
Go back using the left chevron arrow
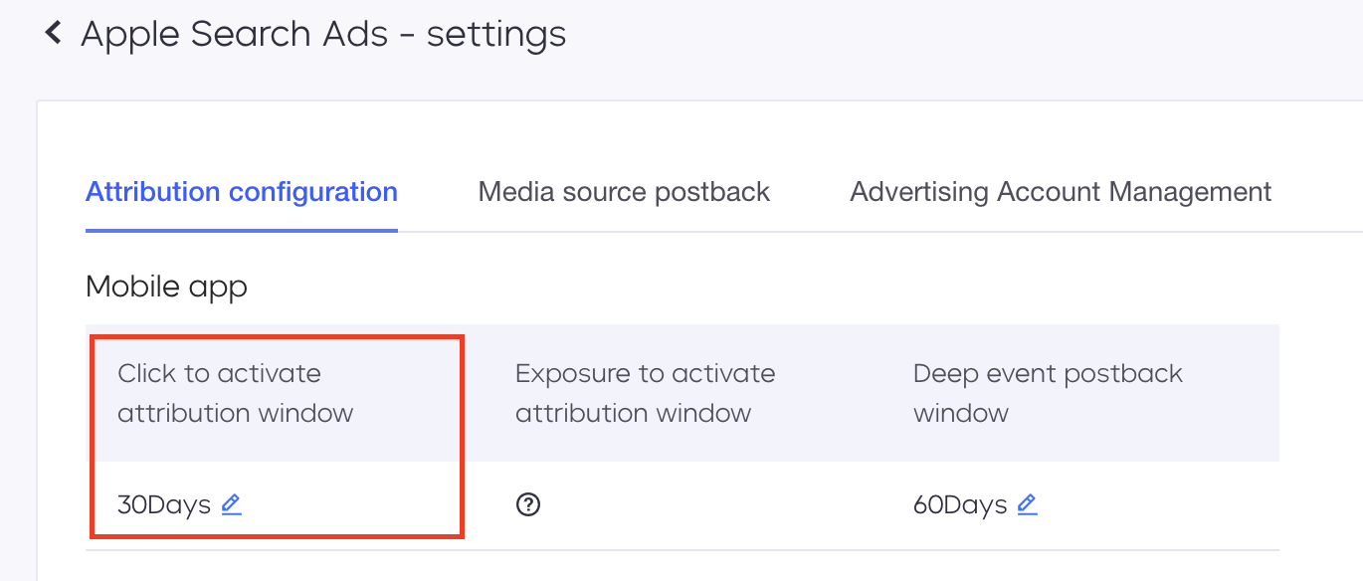point(54,34)
